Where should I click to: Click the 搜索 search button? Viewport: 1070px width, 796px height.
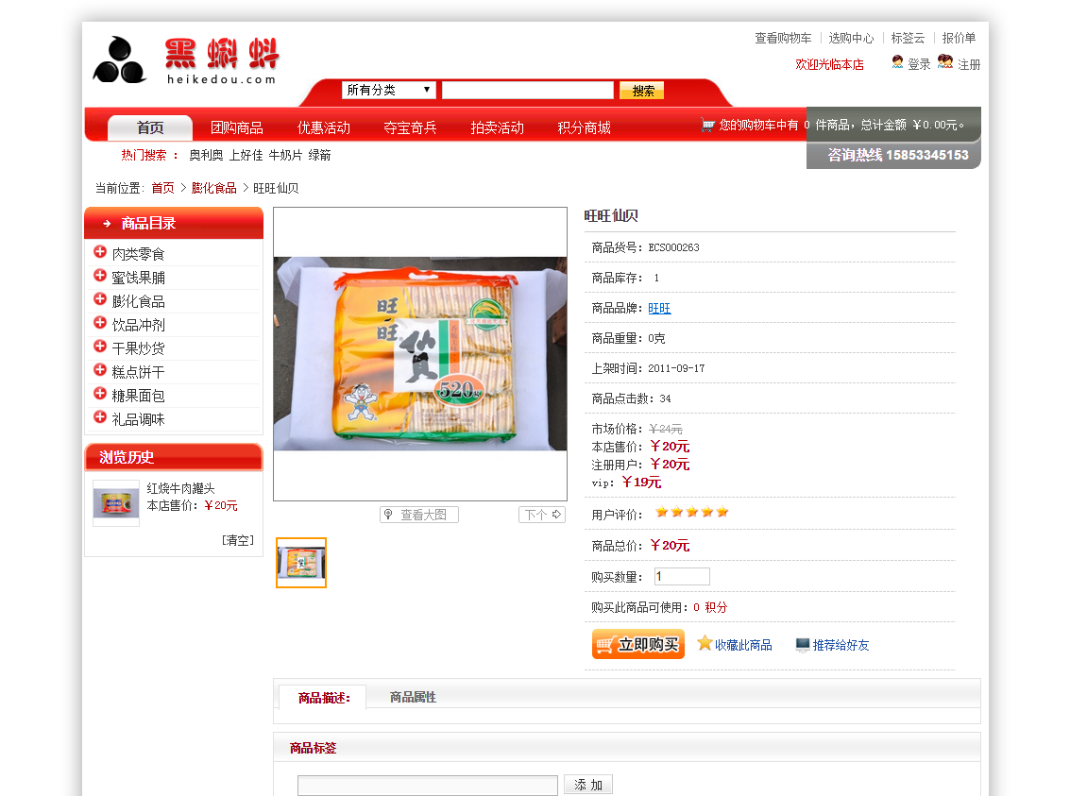[x=642, y=90]
